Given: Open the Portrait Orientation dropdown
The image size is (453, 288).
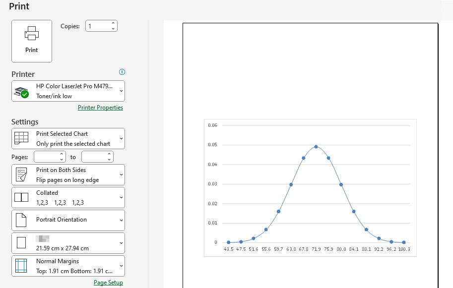Looking at the screenshot, I should click(122, 220).
